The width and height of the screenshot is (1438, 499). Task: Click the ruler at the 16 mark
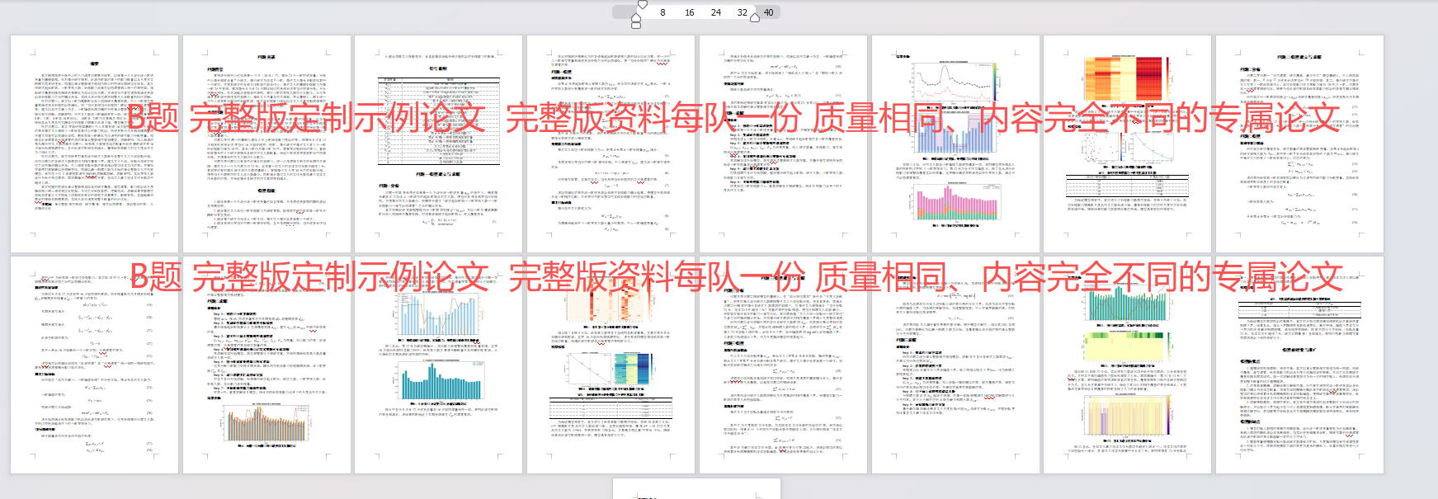(690, 12)
